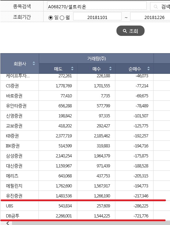Click the 조회 search button
This screenshot has width=170, height=225.
(x=131, y=31)
